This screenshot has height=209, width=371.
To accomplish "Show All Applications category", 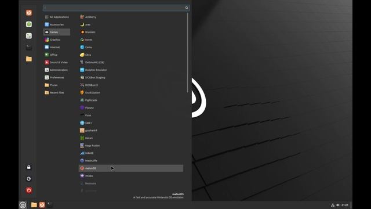I will point(57,17).
